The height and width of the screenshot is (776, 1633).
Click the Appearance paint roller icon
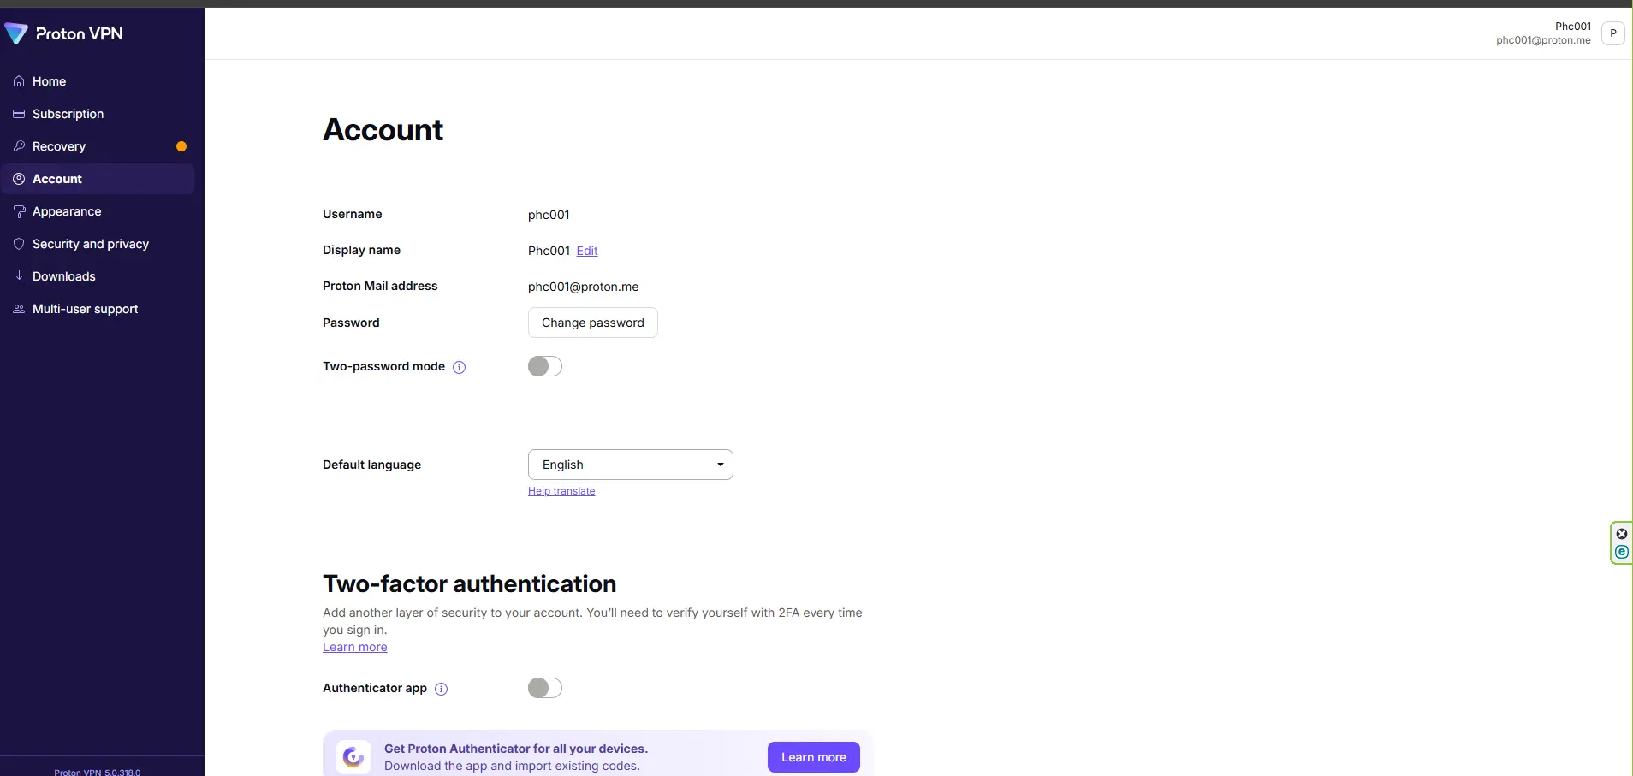[x=19, y=211]
